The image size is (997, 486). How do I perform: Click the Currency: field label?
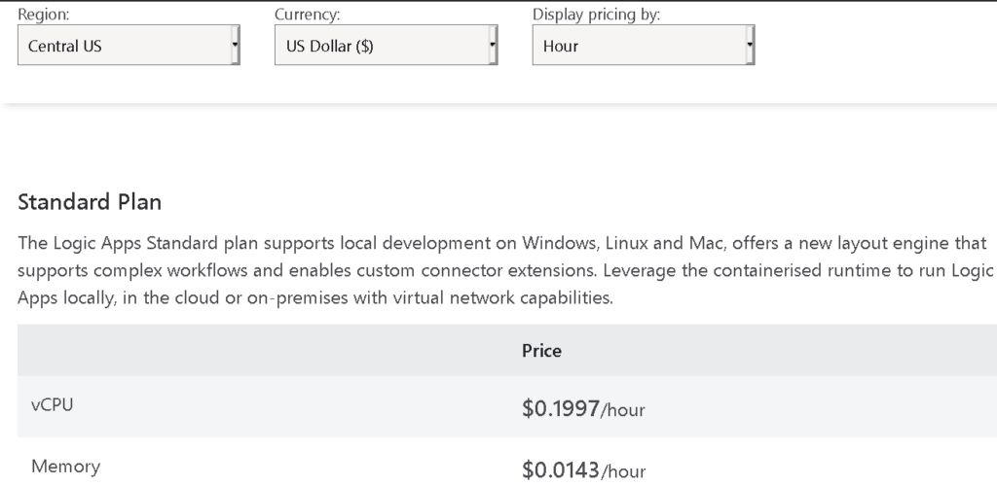point(307,14)
